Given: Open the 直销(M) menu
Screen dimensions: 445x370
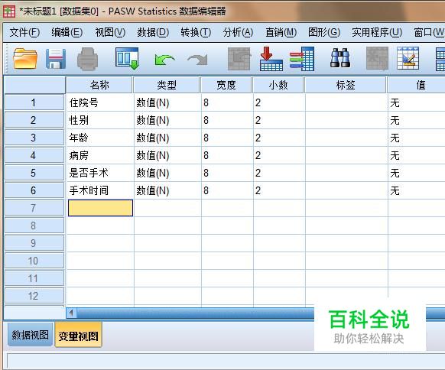Looking at the screenshot, I should pos(281,32).
